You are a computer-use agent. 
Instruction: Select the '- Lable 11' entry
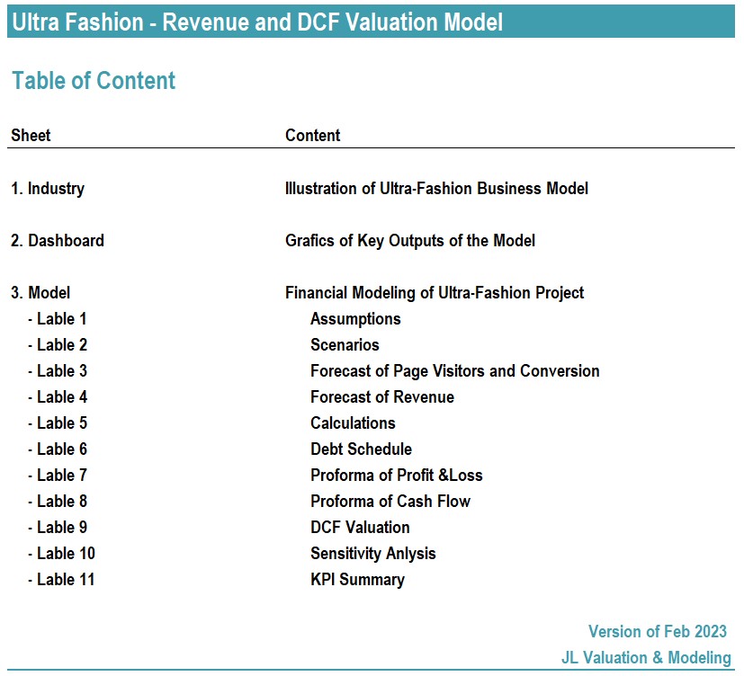coord(61,579)
